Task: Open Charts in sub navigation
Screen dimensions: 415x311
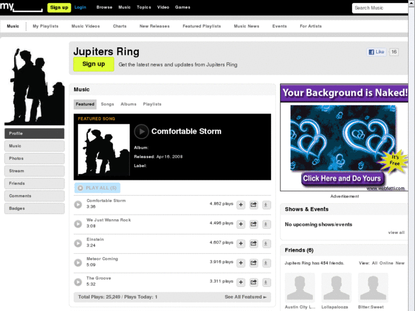Action: point(120,26)
